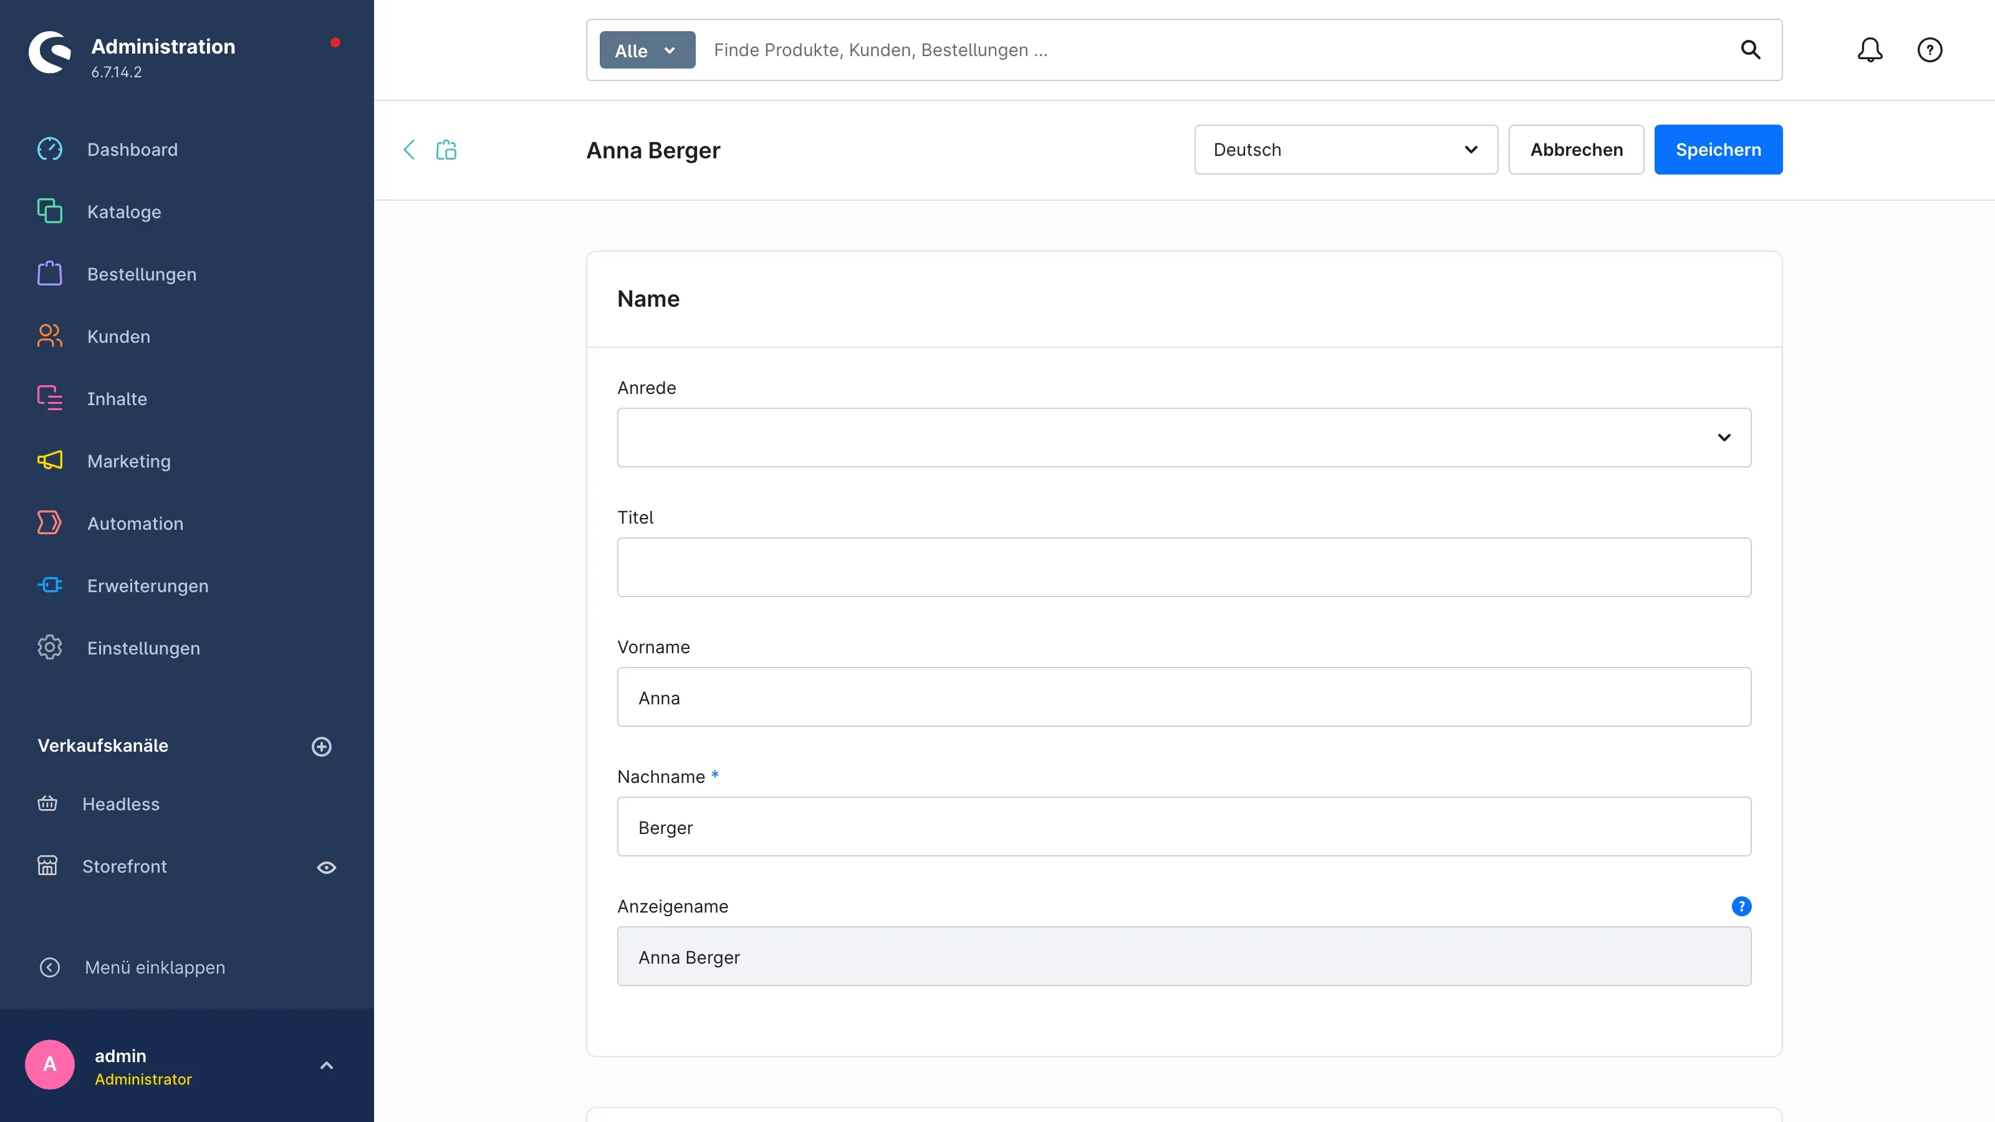This screenshot has height=1122, width=1995.
Task: Select Kunden in the sidebar menu
Action: [x=118, y=336]
